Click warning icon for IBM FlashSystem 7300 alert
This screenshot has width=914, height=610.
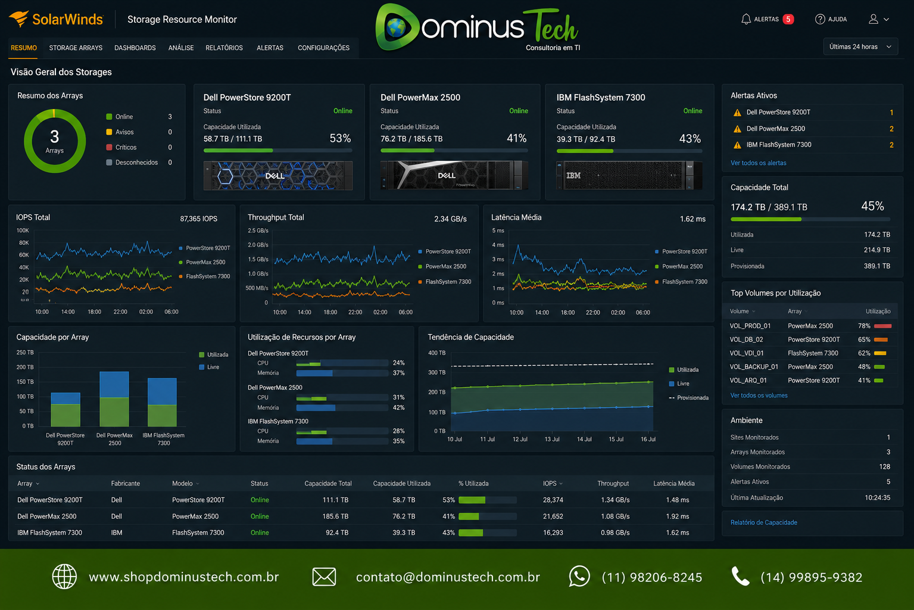[x=737, y=145]
